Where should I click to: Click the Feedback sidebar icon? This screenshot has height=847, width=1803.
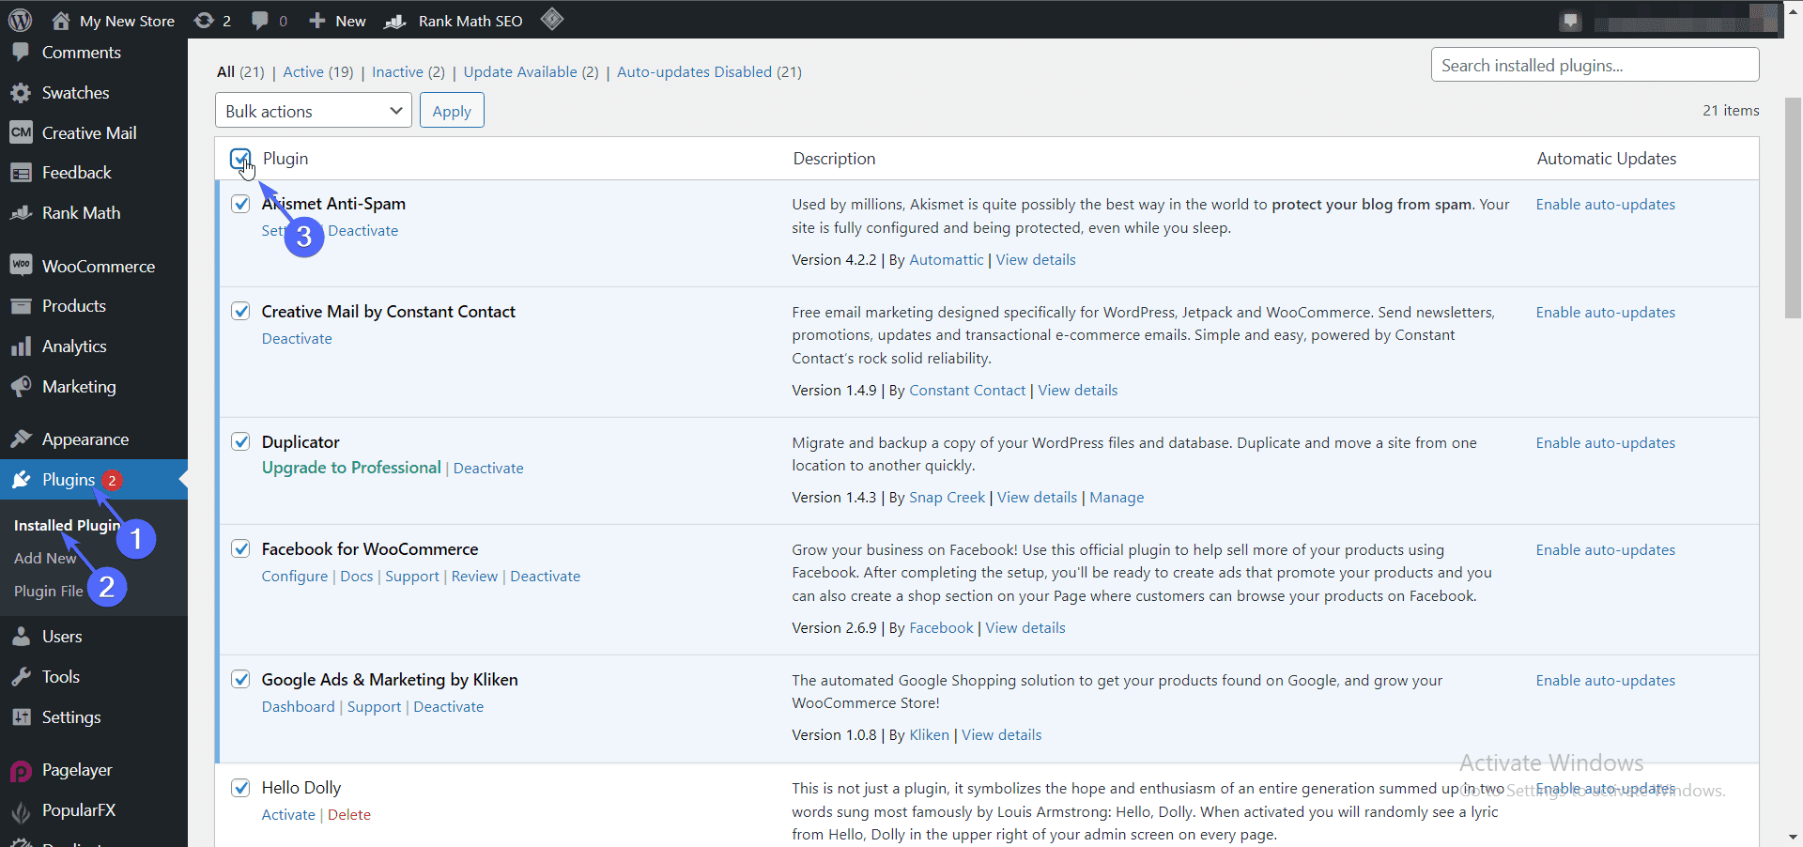(21, 173)
